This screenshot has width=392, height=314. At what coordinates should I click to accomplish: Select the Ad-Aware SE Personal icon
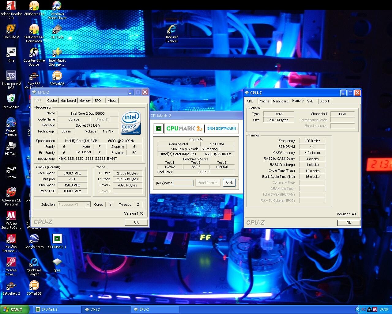11,197
